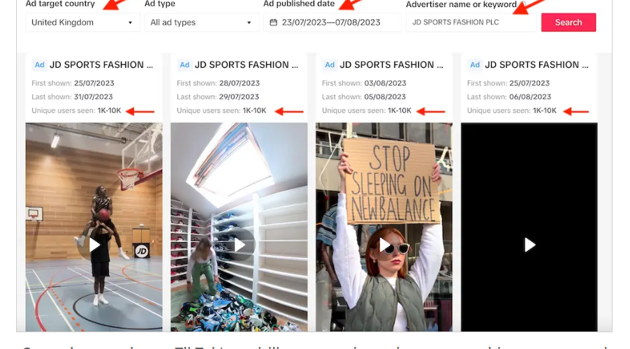Click the calendar icon in date field
Image resolution: width=630 pixels, height=349 pixels.
273,22
